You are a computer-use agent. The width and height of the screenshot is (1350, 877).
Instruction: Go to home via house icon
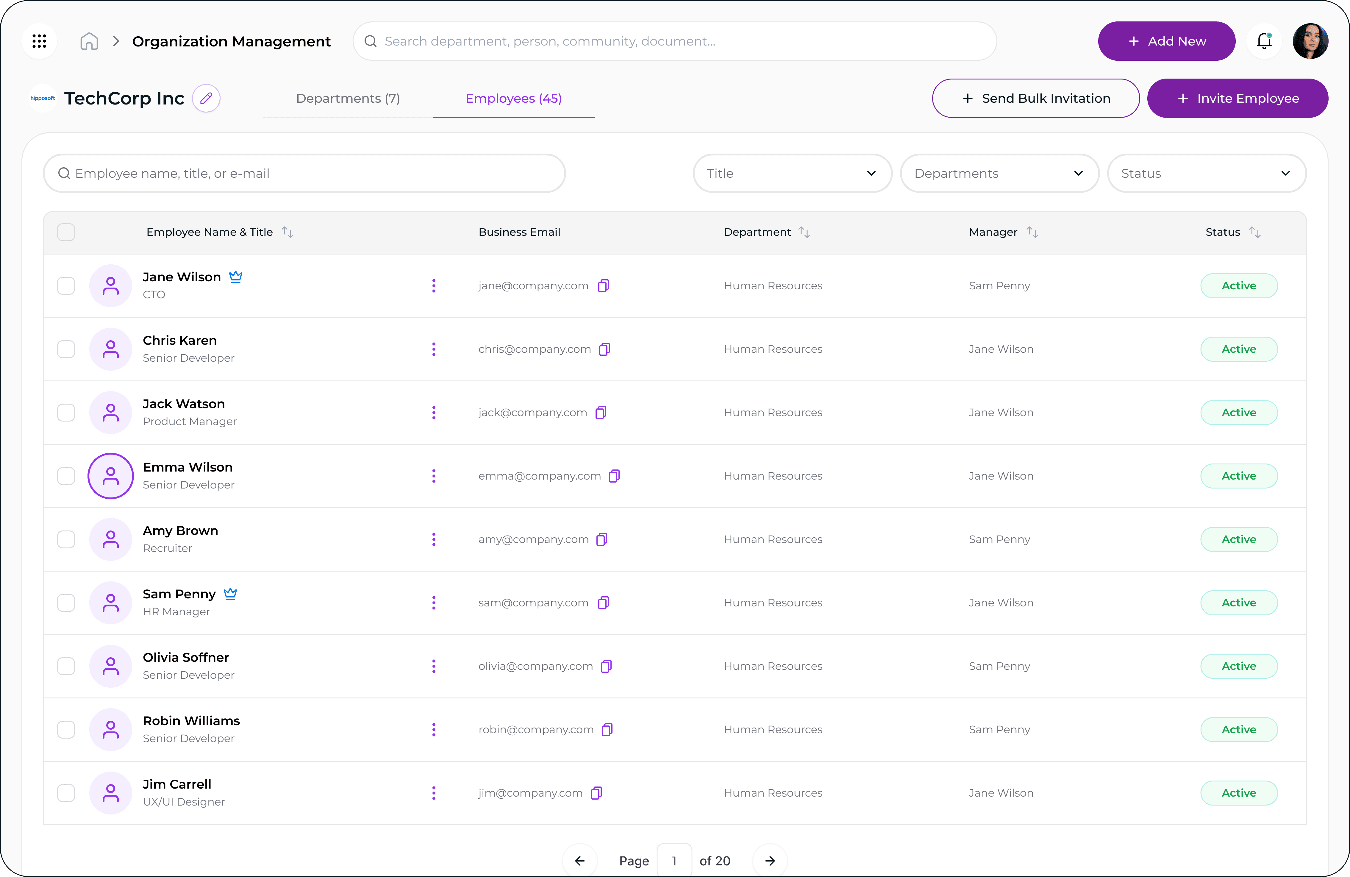tap(89, 41)
